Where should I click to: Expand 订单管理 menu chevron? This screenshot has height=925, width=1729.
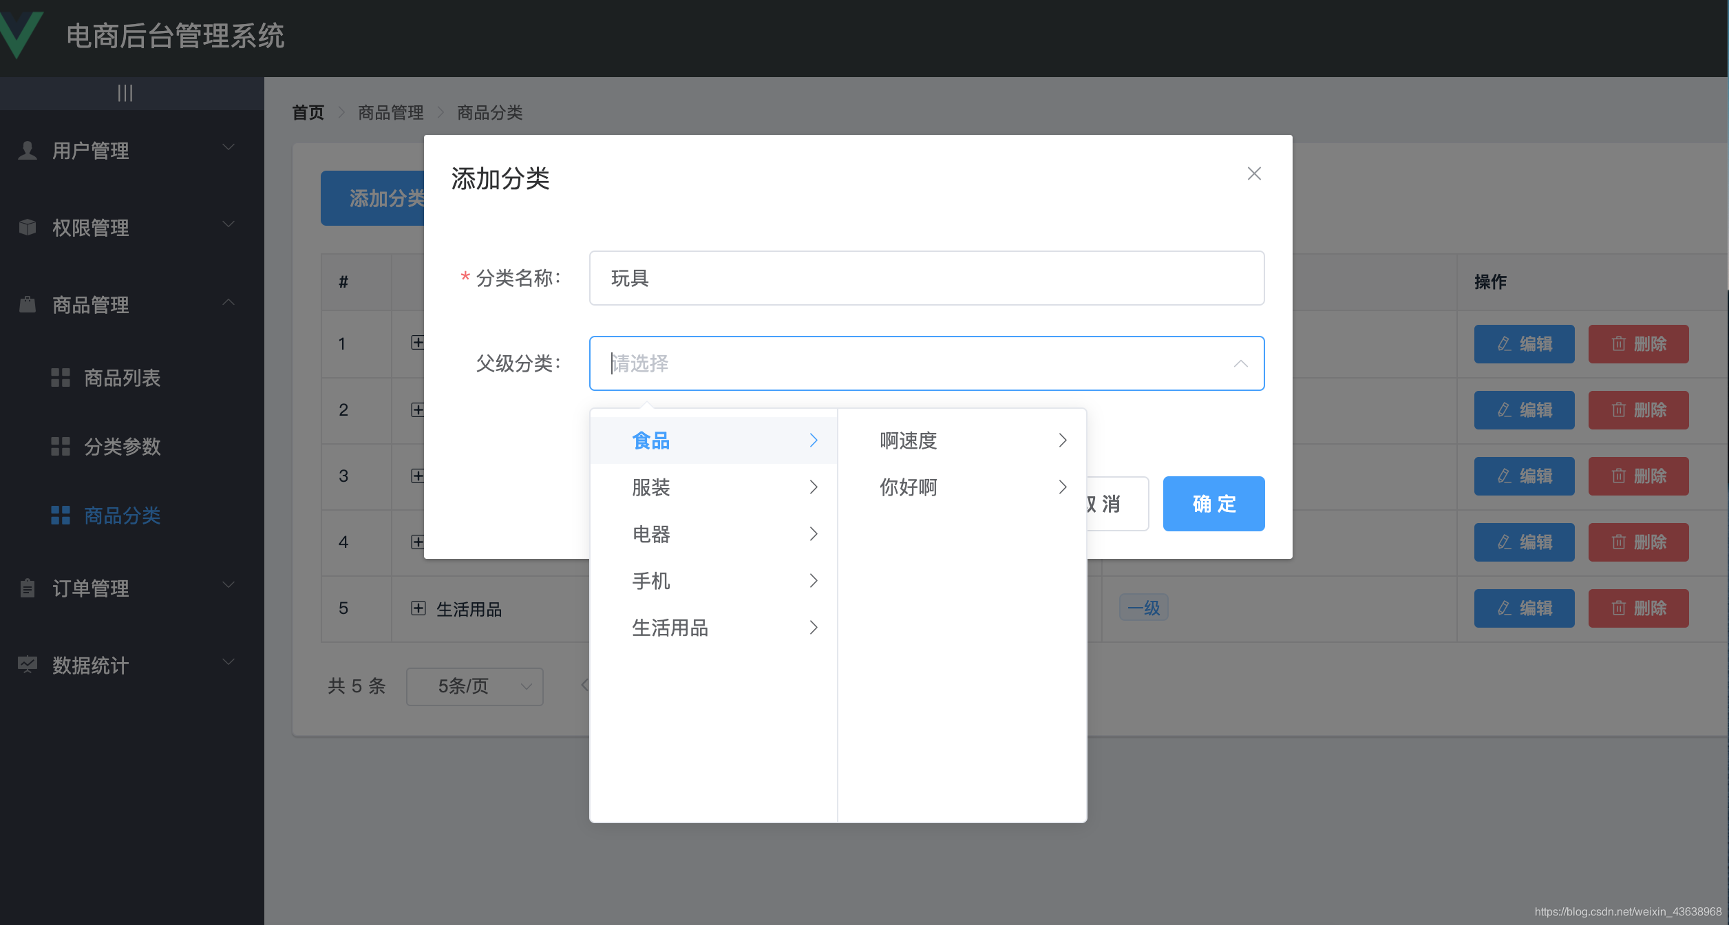click(229, 585)
